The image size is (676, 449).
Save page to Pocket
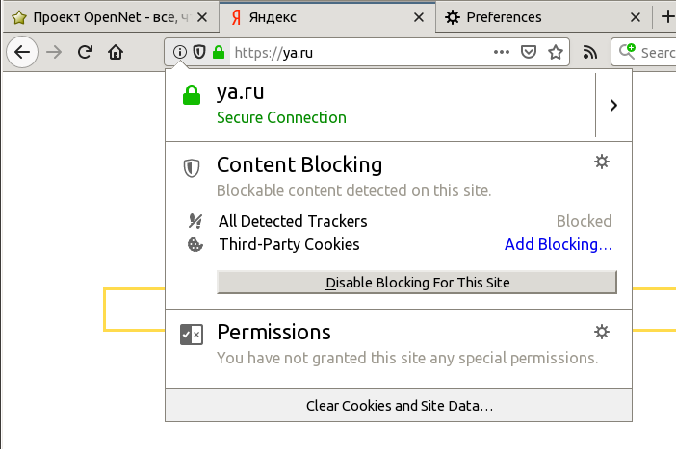[x=529, y=53]
